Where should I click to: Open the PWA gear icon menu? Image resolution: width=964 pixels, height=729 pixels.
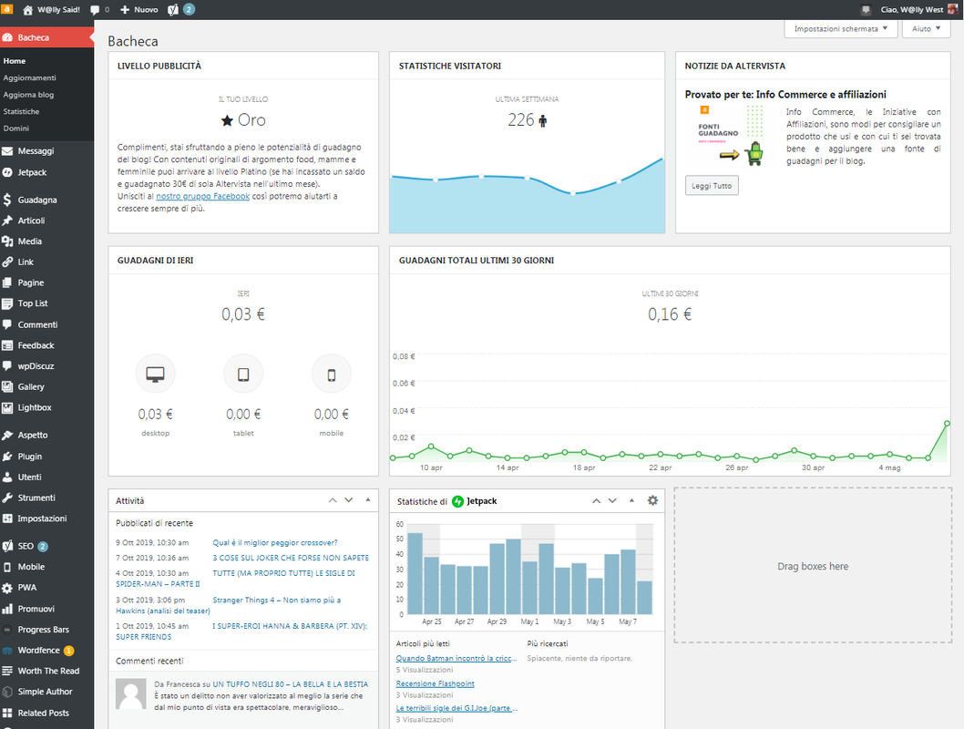click(7, 588)
